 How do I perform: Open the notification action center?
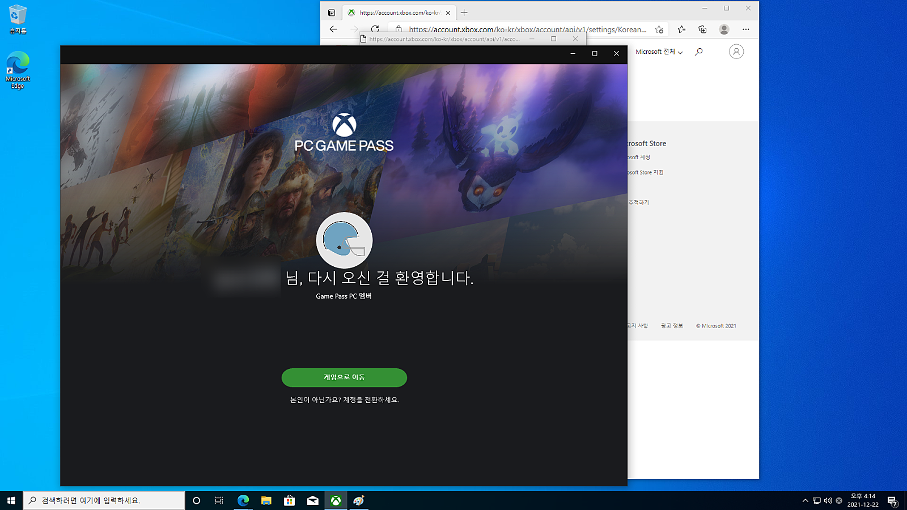click(892, 501)
